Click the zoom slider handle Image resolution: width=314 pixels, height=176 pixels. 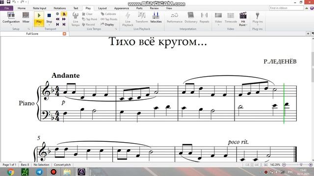pos(301,165)
